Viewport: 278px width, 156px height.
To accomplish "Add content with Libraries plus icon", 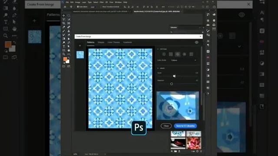I will 172,151.
